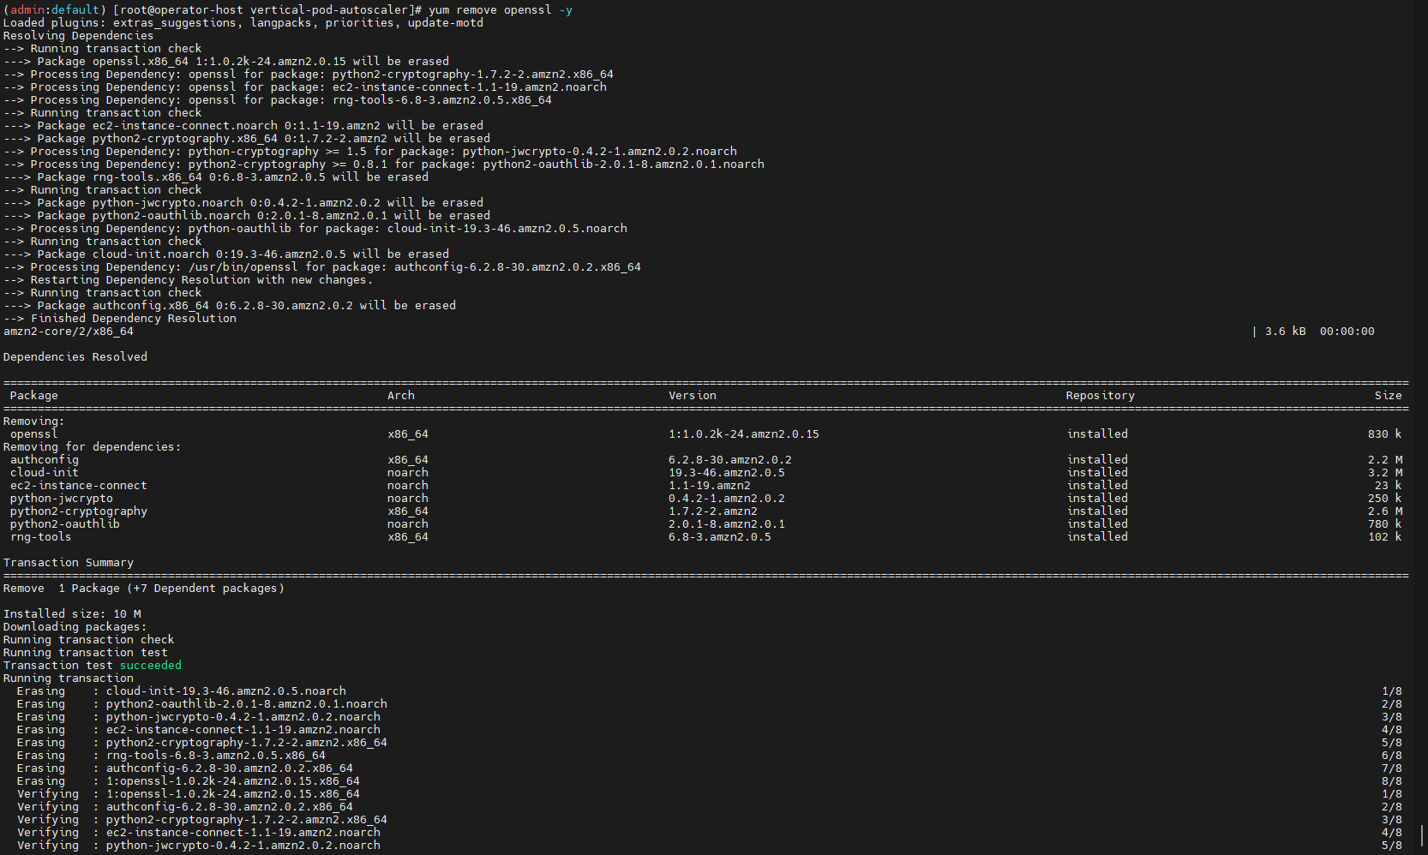Image resolution: width=1428 pixels, height=855 pixels.
Task: Click the 'Transaction Summary' heading
Action: [x=69, y=563]
